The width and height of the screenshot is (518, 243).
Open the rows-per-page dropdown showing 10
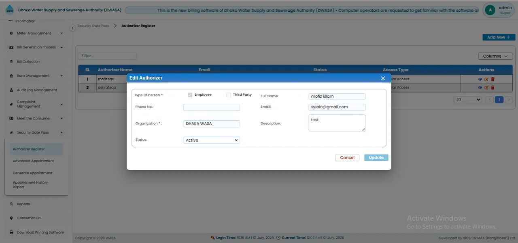468,100
